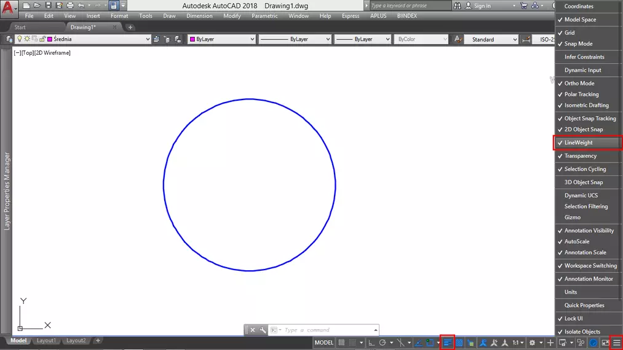The image size is (623, 350).
Task: Click the Text Style icon
Action: [458, 39]
